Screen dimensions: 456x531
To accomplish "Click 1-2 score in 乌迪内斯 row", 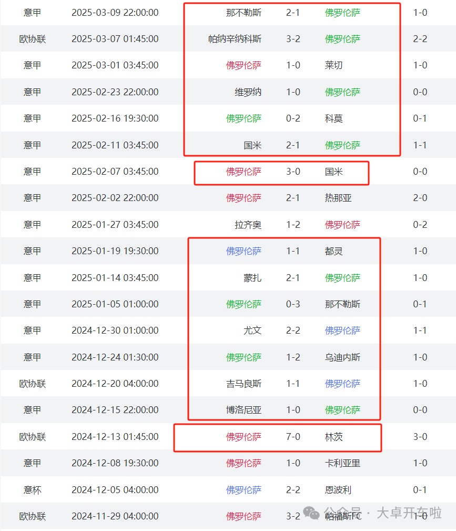I will tap(293, 357).
